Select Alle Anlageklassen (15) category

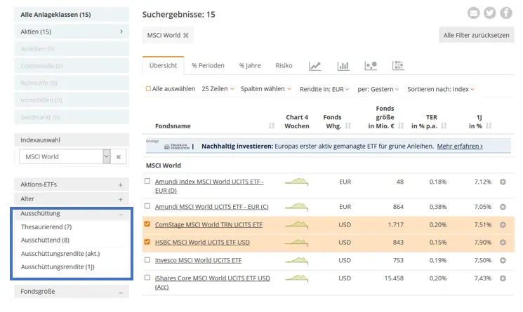coord(72,15)
